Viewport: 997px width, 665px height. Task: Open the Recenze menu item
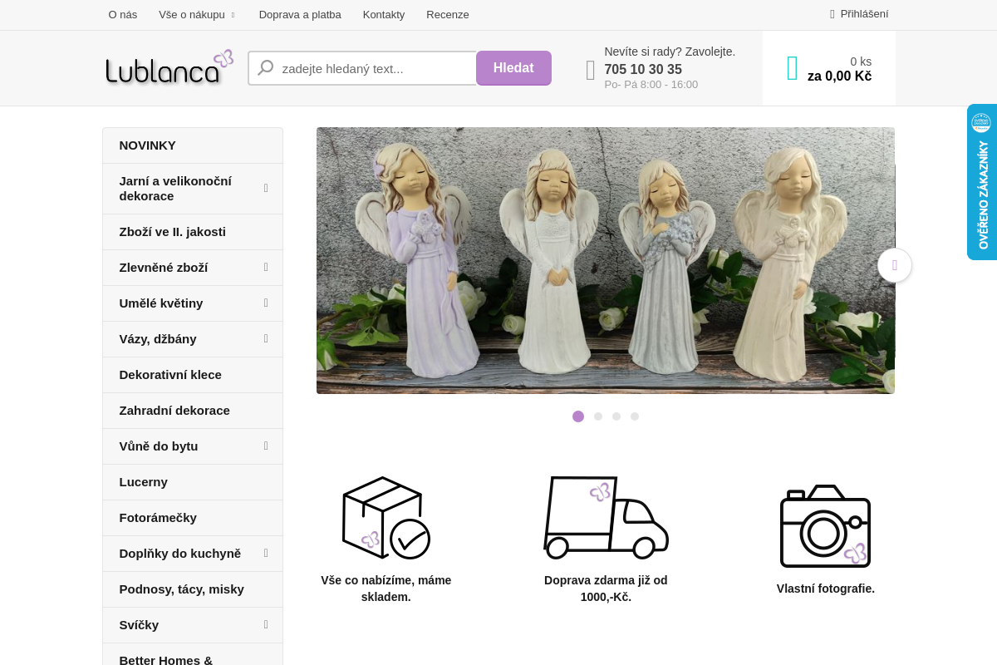click(x=447, y=14)
